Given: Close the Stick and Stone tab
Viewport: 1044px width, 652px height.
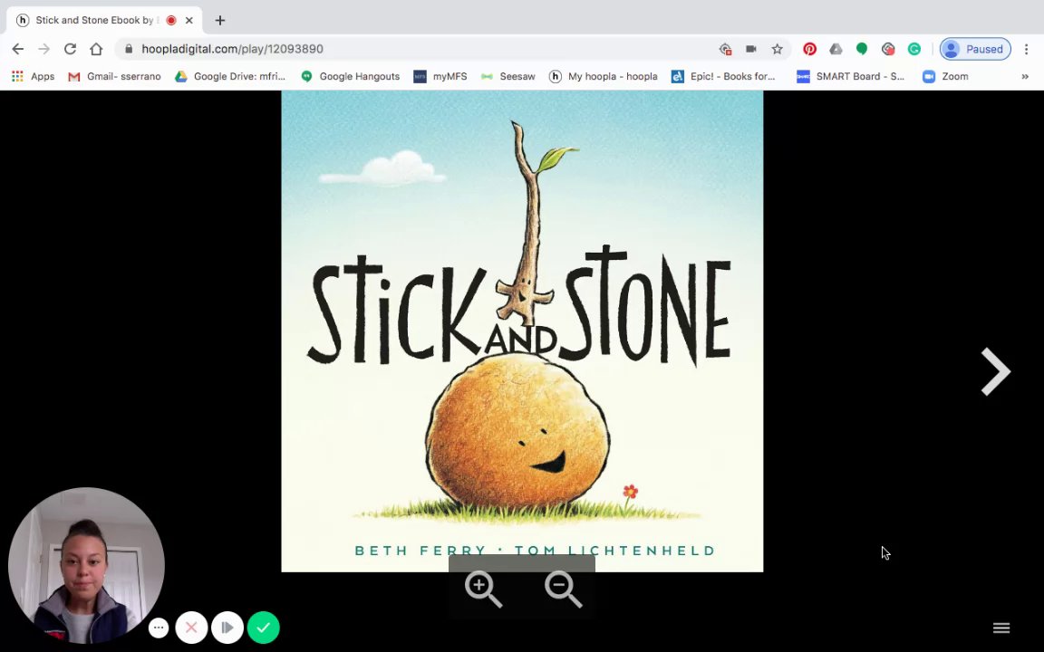Looking at the screenshot, I should [189, 20].
